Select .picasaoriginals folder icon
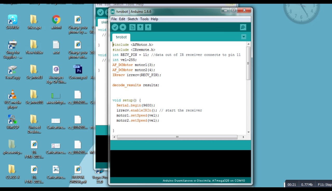The height and width of the screenshot is (191, 332). [x=12, y=147]
